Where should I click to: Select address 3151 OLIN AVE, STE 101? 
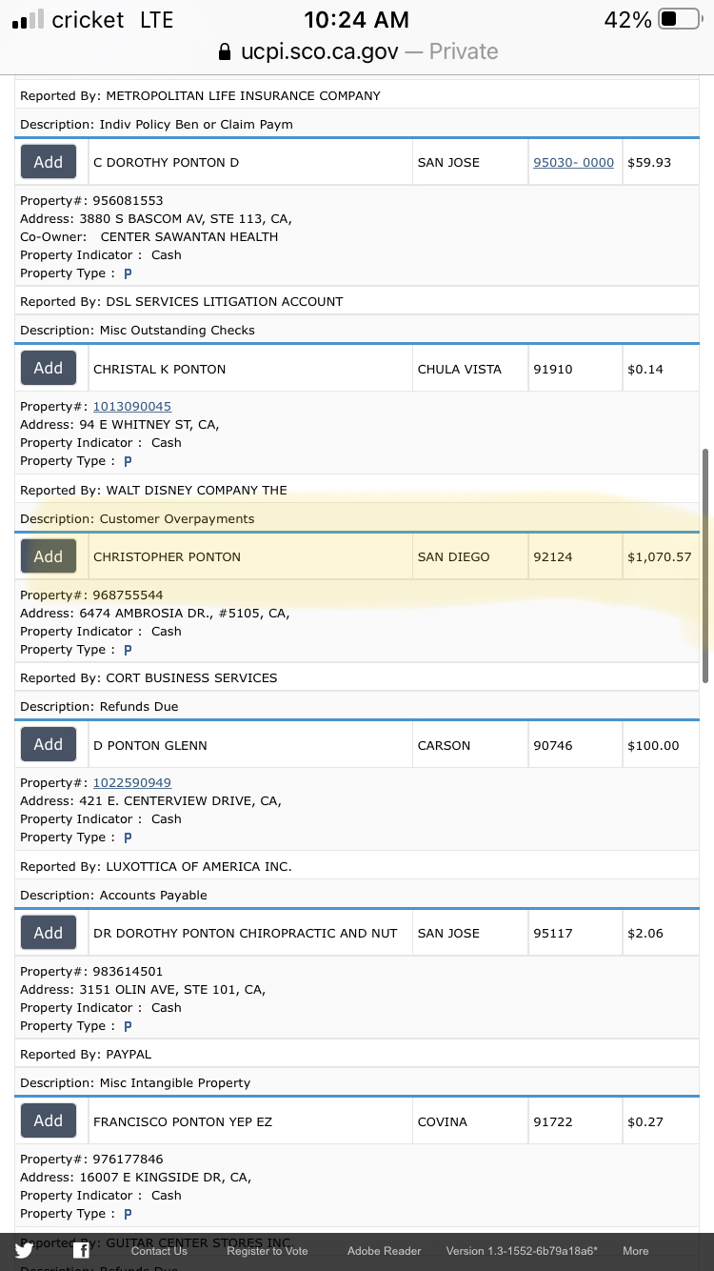(143, 989)
